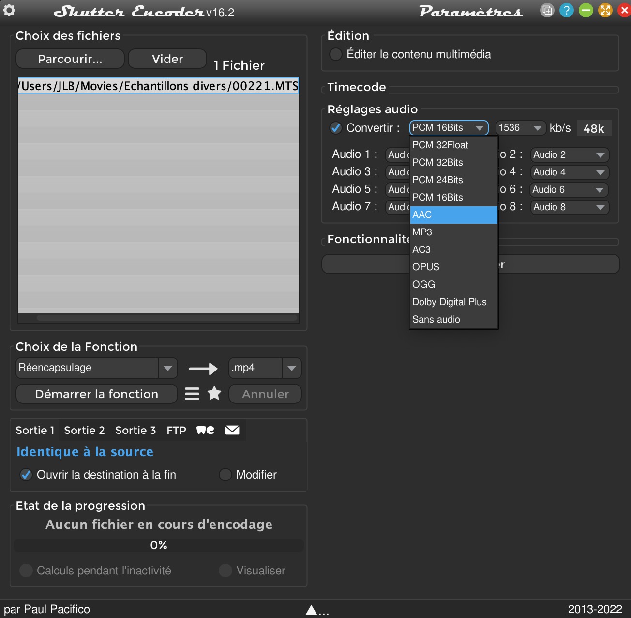Select AC3 from codec list
This screenshot has height=618, width=631.
click(x=454, y=250)
